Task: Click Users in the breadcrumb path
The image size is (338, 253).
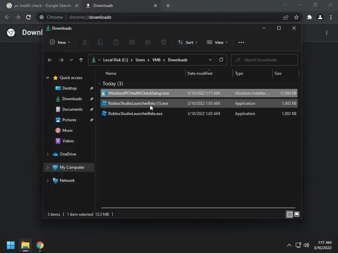Action: (x=140, y=60)
